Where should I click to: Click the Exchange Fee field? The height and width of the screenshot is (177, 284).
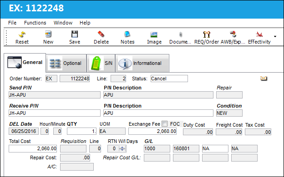coord(152,131)
